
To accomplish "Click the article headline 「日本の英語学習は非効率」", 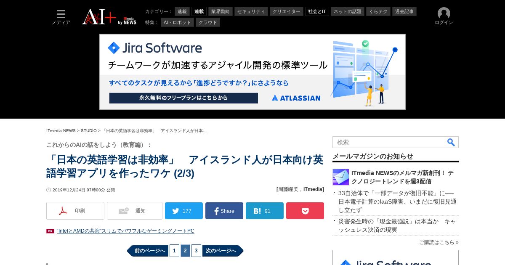I will 185,167.
